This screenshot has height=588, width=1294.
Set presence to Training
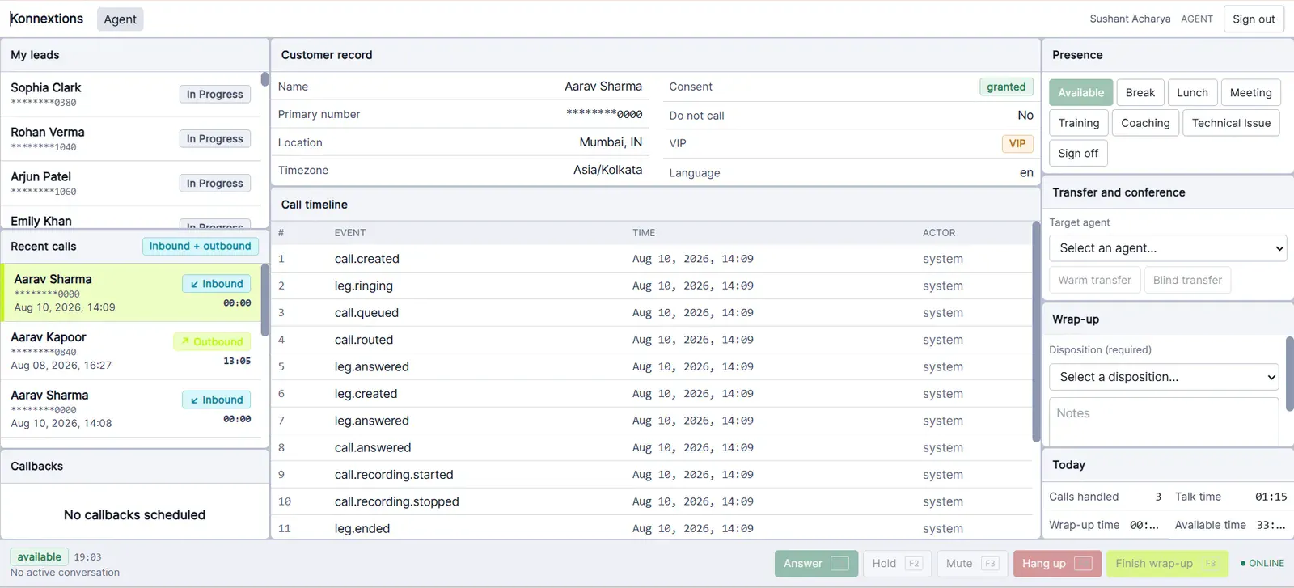pyautogui.click(x=1079, y=123)
